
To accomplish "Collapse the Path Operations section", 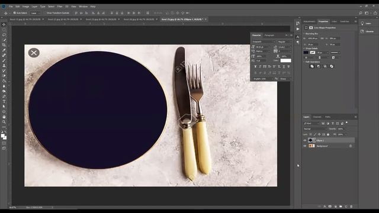I will (304, 62).
